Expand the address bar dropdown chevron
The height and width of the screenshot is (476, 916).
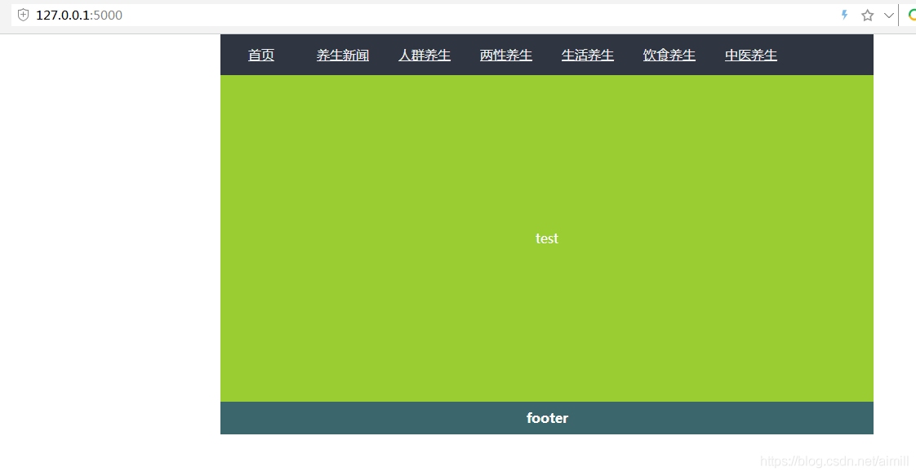[x=888, y=16]
